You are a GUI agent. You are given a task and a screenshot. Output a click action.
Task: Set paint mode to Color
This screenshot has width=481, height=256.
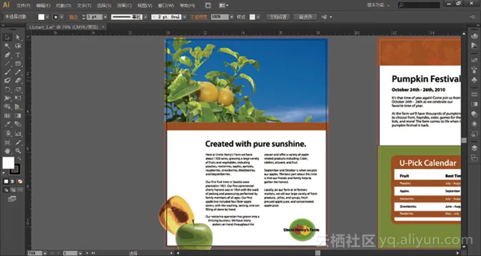pyautogui.click(x=6, y=181)
